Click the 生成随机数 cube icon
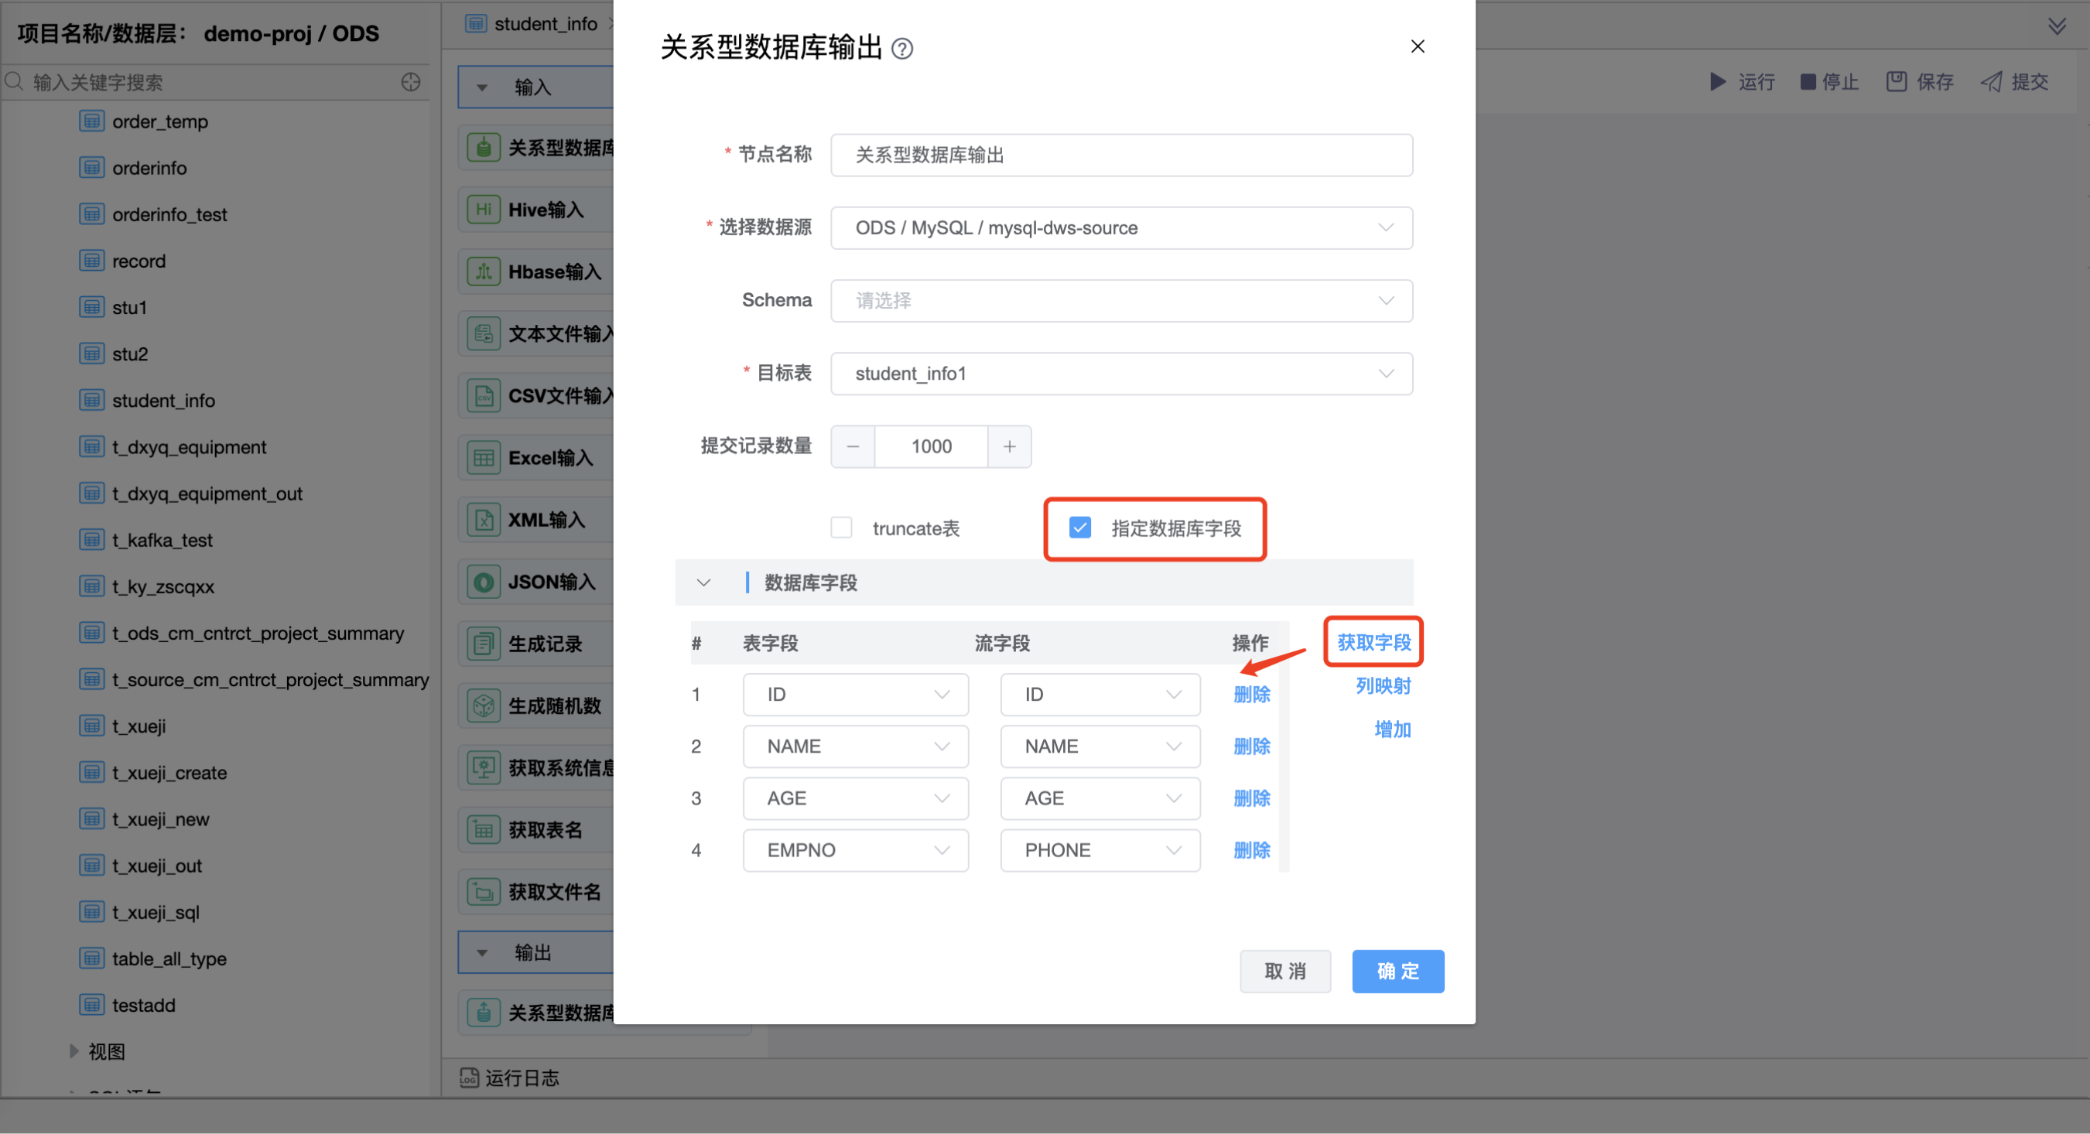The width and height of the screenshot is (2090, 1134). click(484, 705)
